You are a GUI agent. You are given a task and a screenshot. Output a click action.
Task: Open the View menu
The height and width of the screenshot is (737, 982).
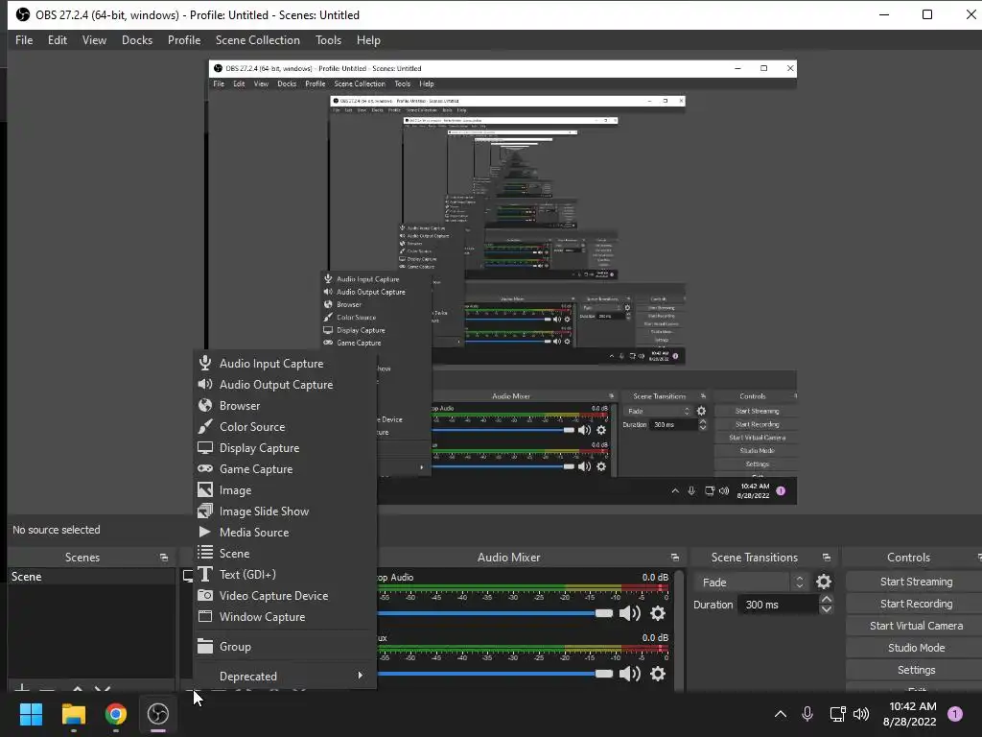tap(94, 40)
